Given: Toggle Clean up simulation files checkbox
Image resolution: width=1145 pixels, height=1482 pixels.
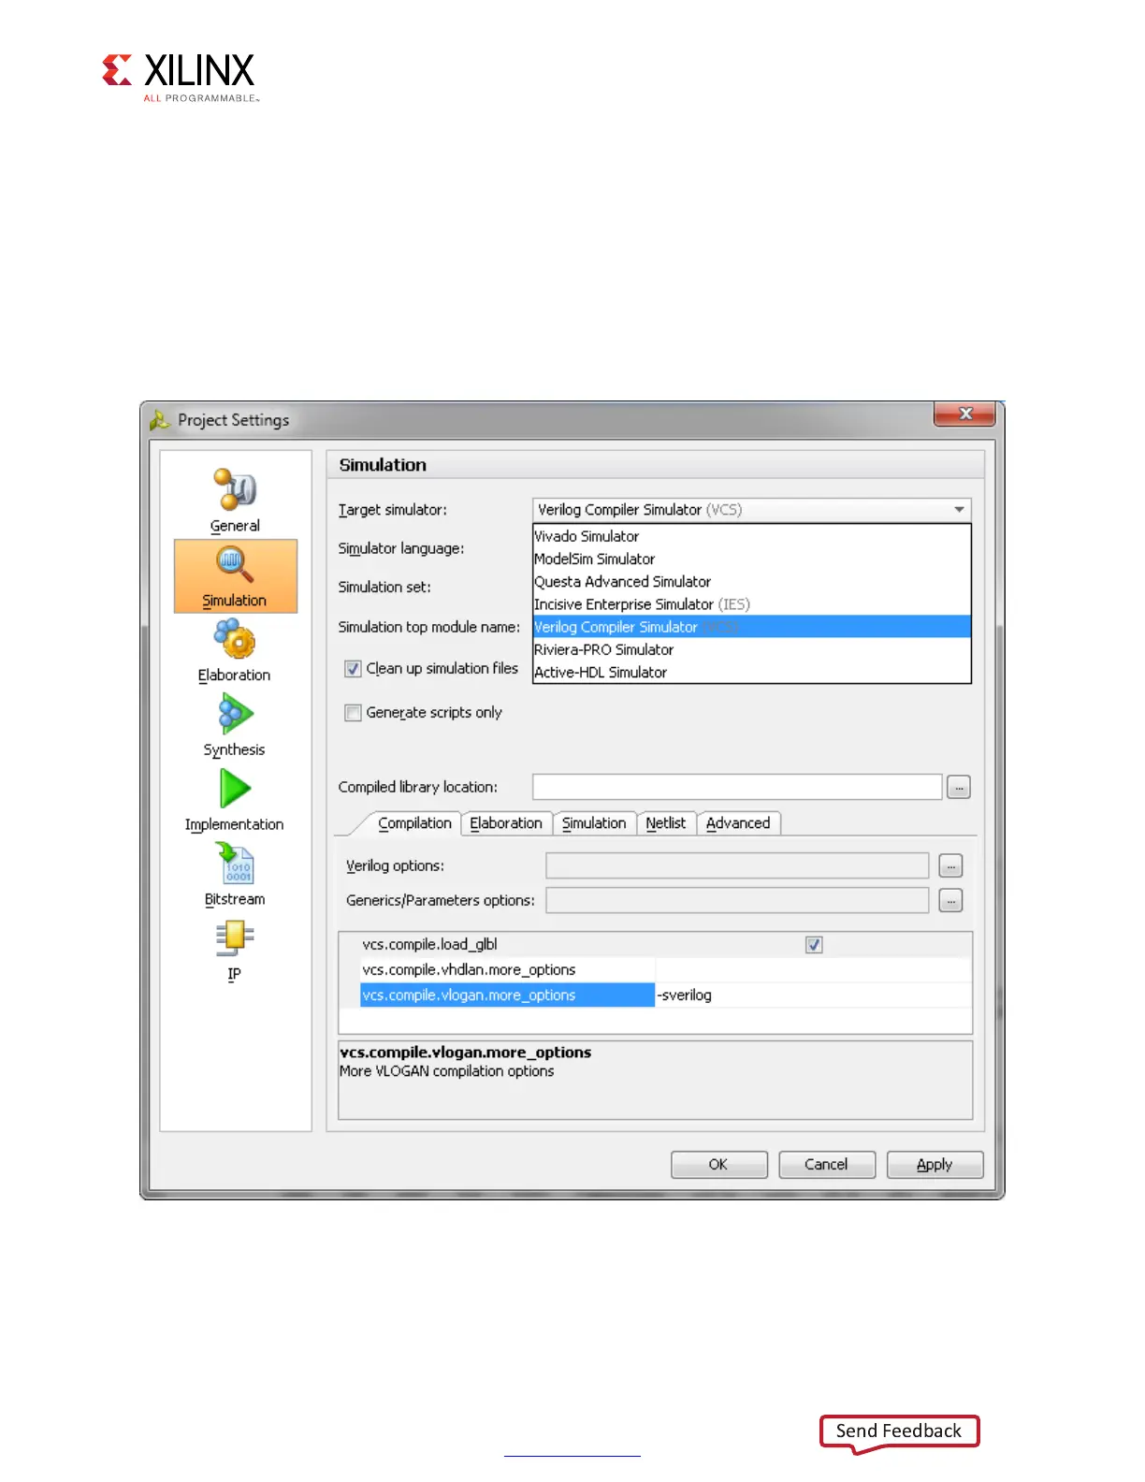Looking at the screenshot, I should pyautogui.click(x=353, y=669).
